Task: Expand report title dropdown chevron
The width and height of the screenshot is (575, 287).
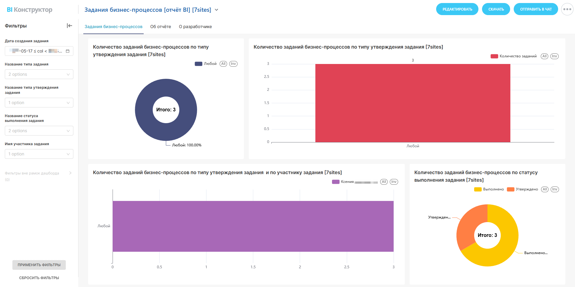Action: tap(216, 10)
